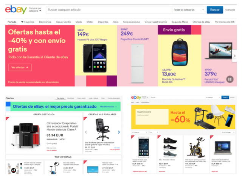This screenshot has height=181, width=242.
Task: Go to previous popular offer arrow
Action: pos(86,132)
